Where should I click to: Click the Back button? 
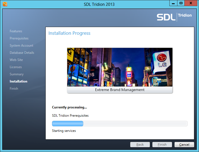point(140,145)
